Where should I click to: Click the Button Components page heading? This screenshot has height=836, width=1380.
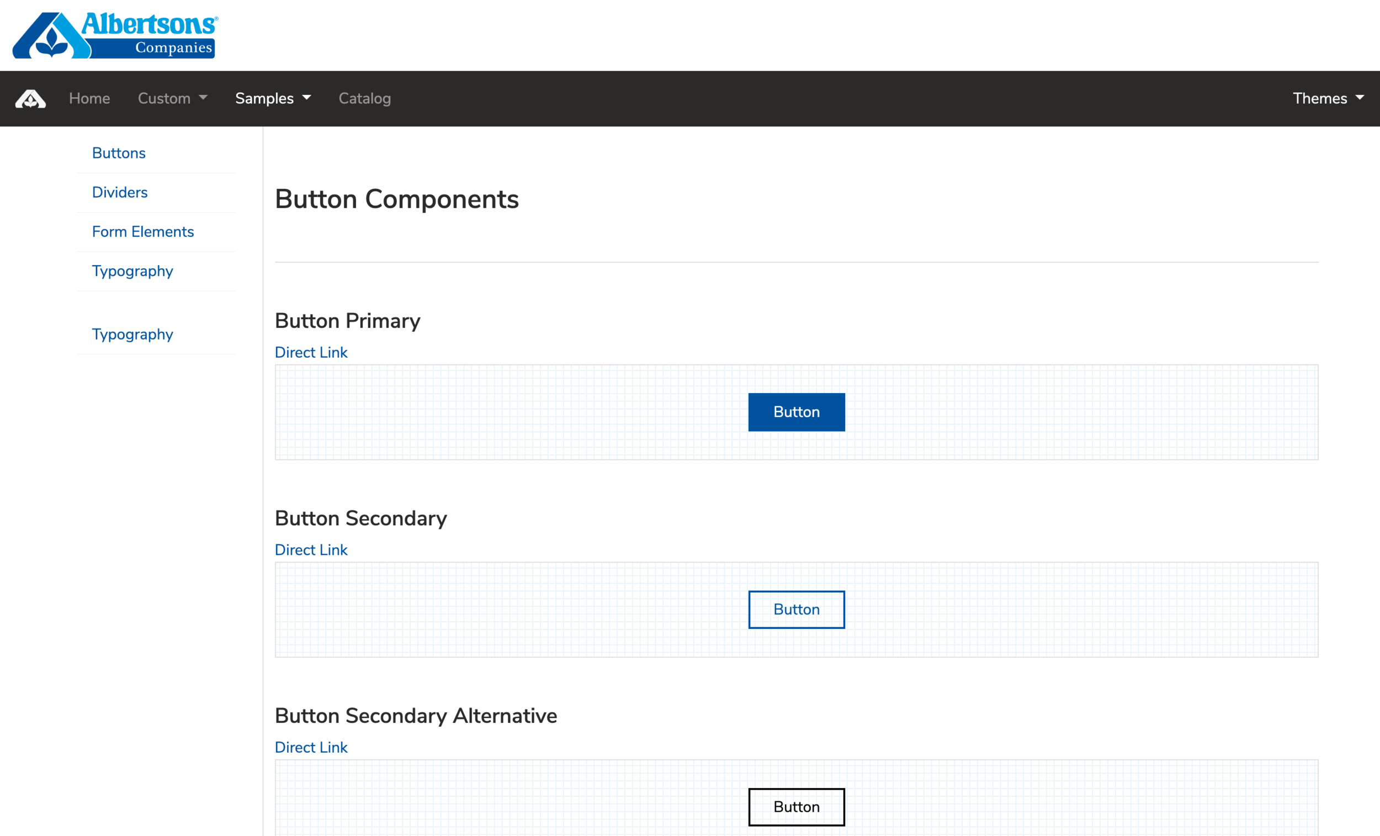coord(396,199)
